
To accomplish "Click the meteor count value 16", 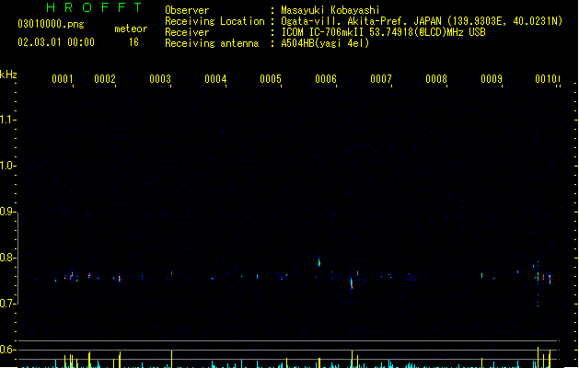I will pos(133,42).
